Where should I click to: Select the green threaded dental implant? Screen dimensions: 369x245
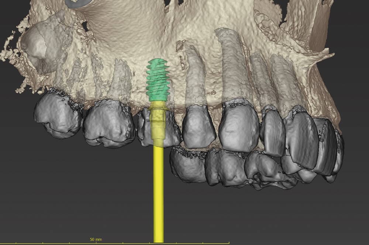158,80
